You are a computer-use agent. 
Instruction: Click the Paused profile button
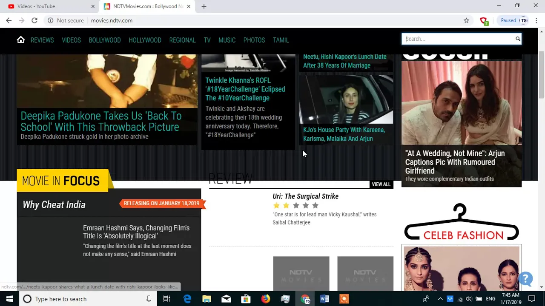(513, 20)
